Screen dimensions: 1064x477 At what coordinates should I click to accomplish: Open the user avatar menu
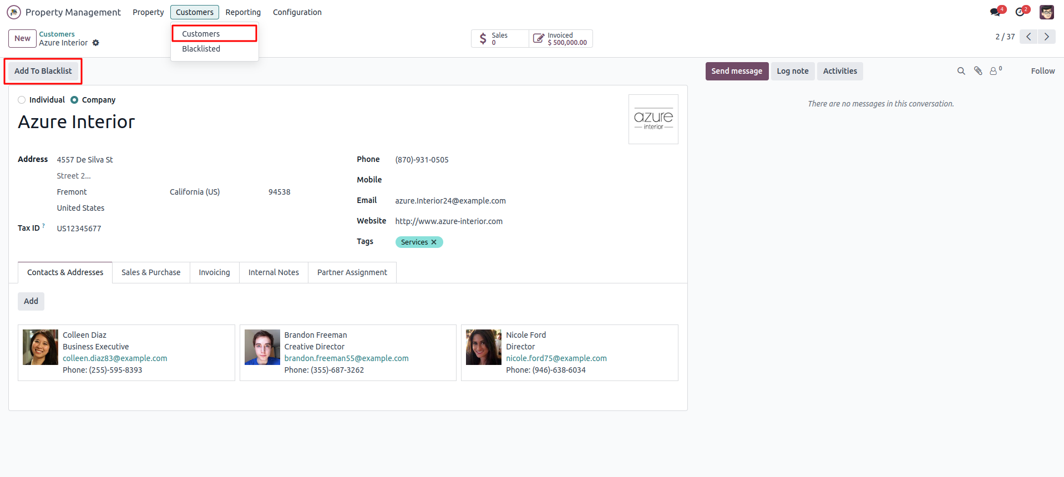(1046, 12)
